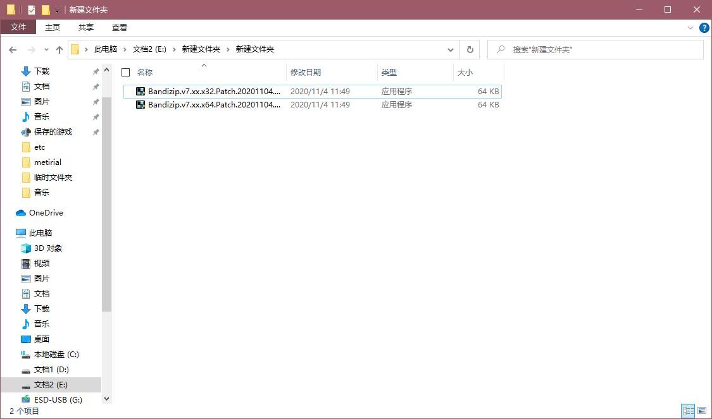Switch to large icons view button
Image resolution: width=712 pixels, height=419 pixels.
pyautogui.click(x=701, y=411)
